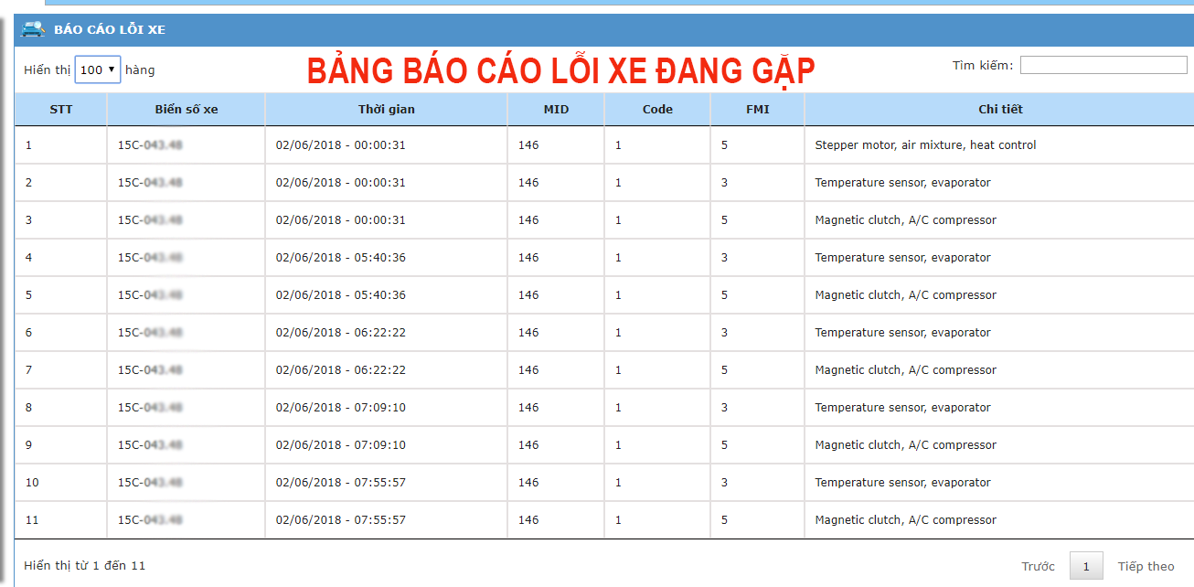Click the MID value 146 in row 1

pyautogui.click(x=528, y=145)
